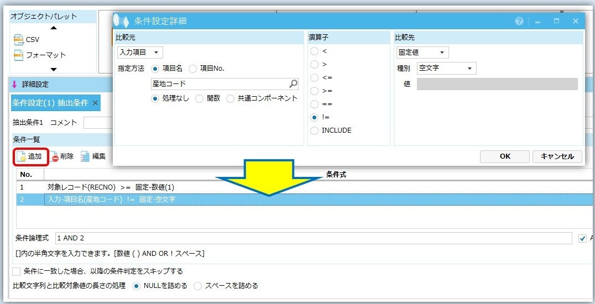
Task: Open the 入力項目 dropdown under 比較元
Action: (140, 53)
